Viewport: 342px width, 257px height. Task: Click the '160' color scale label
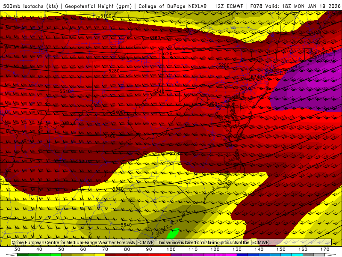click(x=303, y=249)
